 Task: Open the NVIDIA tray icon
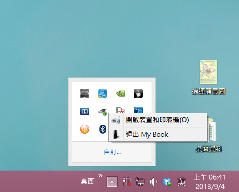(x=120, y=94)
